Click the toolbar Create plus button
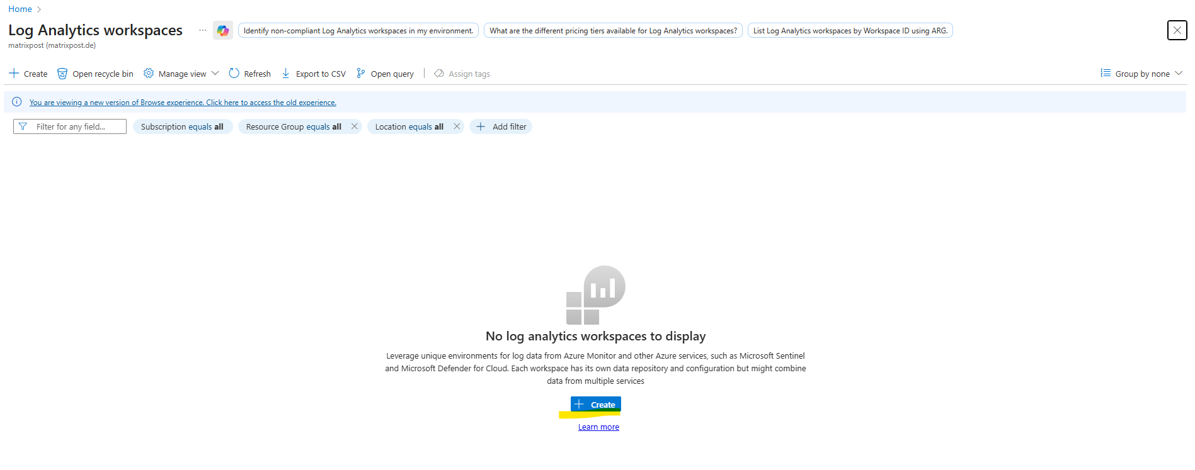1195x470 pixels. pos(28,74)
